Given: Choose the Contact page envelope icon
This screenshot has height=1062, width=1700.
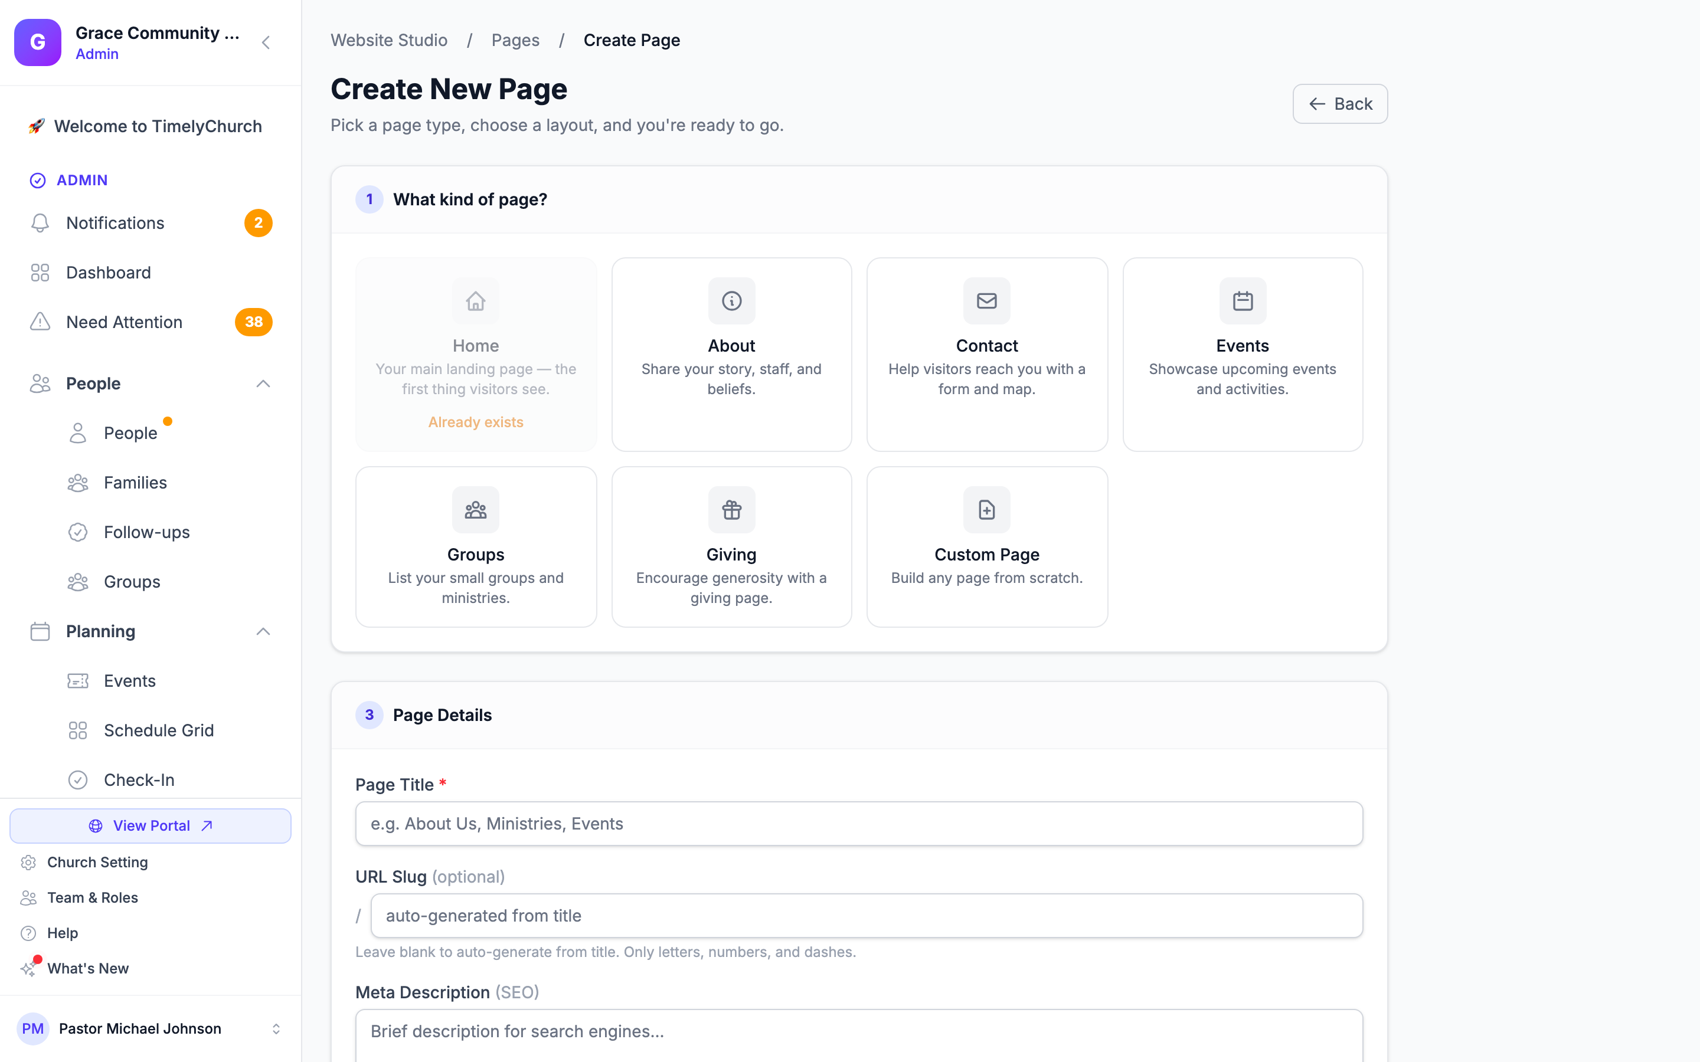Looking at the screenshot, I should click(986, 301).
